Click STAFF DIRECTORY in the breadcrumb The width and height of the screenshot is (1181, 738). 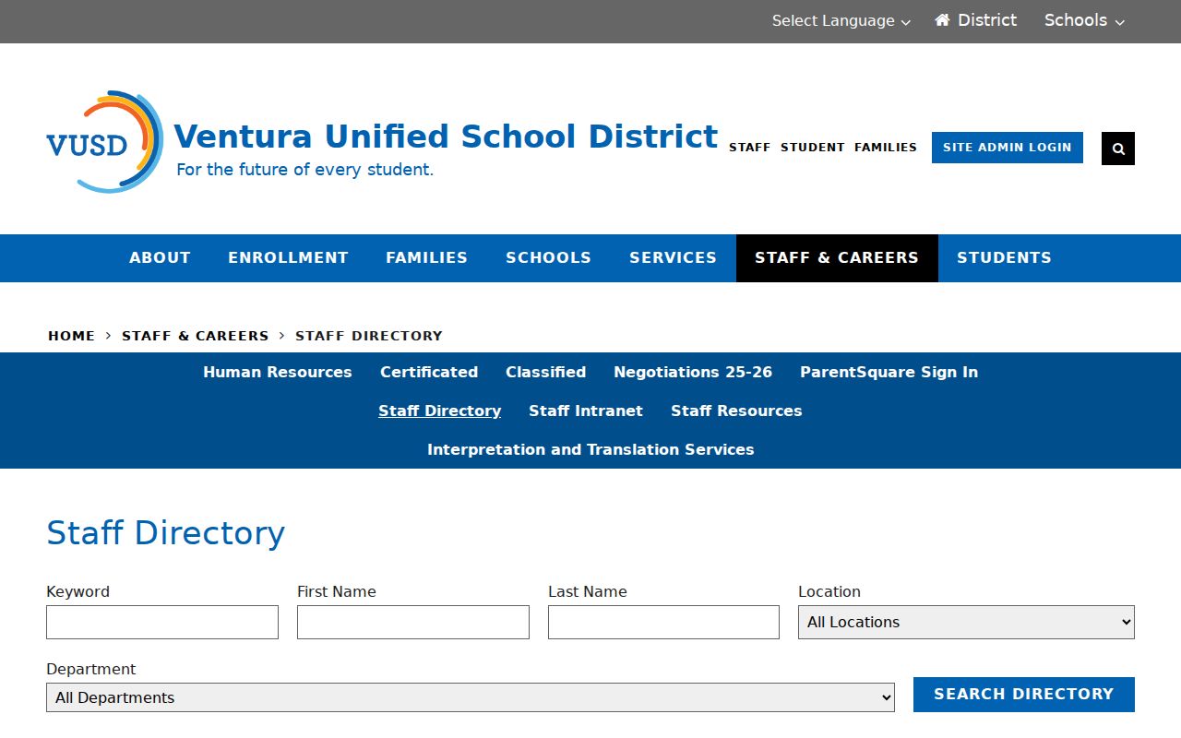369,336
